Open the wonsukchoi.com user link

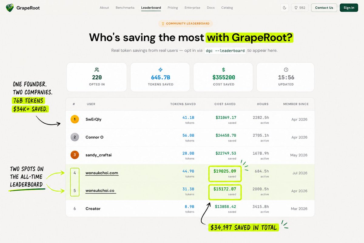pos(102,173)
